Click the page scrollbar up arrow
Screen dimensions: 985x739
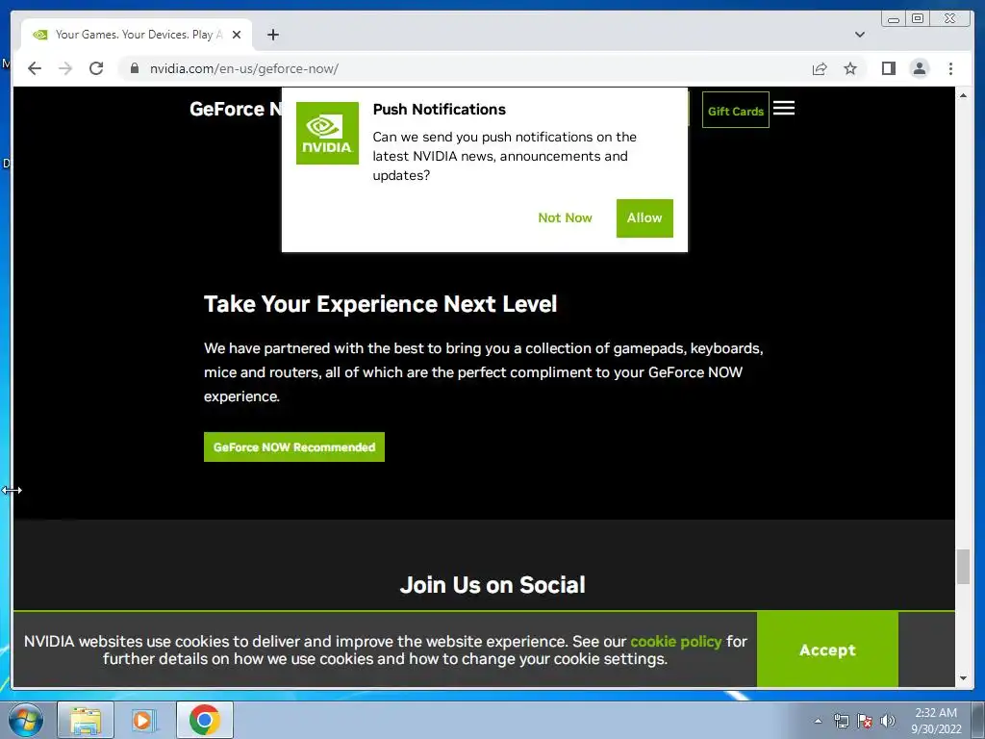tap(963, 95)
